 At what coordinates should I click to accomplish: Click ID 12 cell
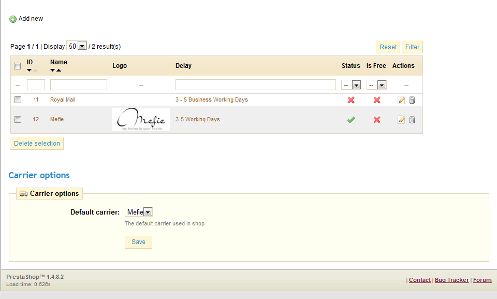[x=36, y=119]
